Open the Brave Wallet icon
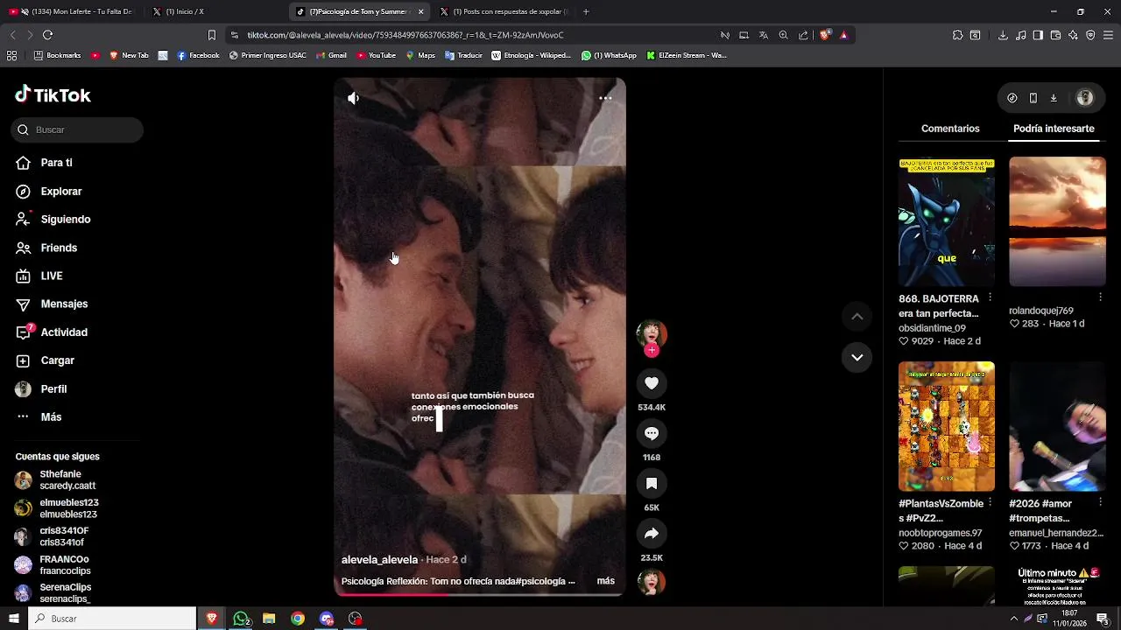 point(1055,35)
